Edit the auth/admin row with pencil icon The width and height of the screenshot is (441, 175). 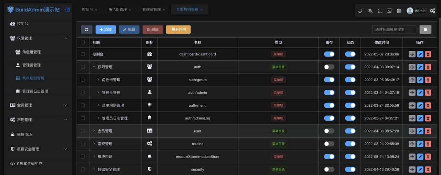[x=420, y=93]
